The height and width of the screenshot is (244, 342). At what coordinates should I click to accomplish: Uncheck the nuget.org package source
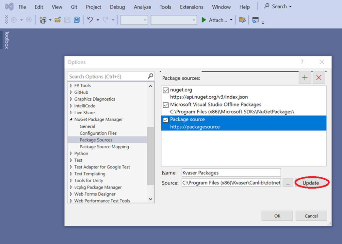166,90
